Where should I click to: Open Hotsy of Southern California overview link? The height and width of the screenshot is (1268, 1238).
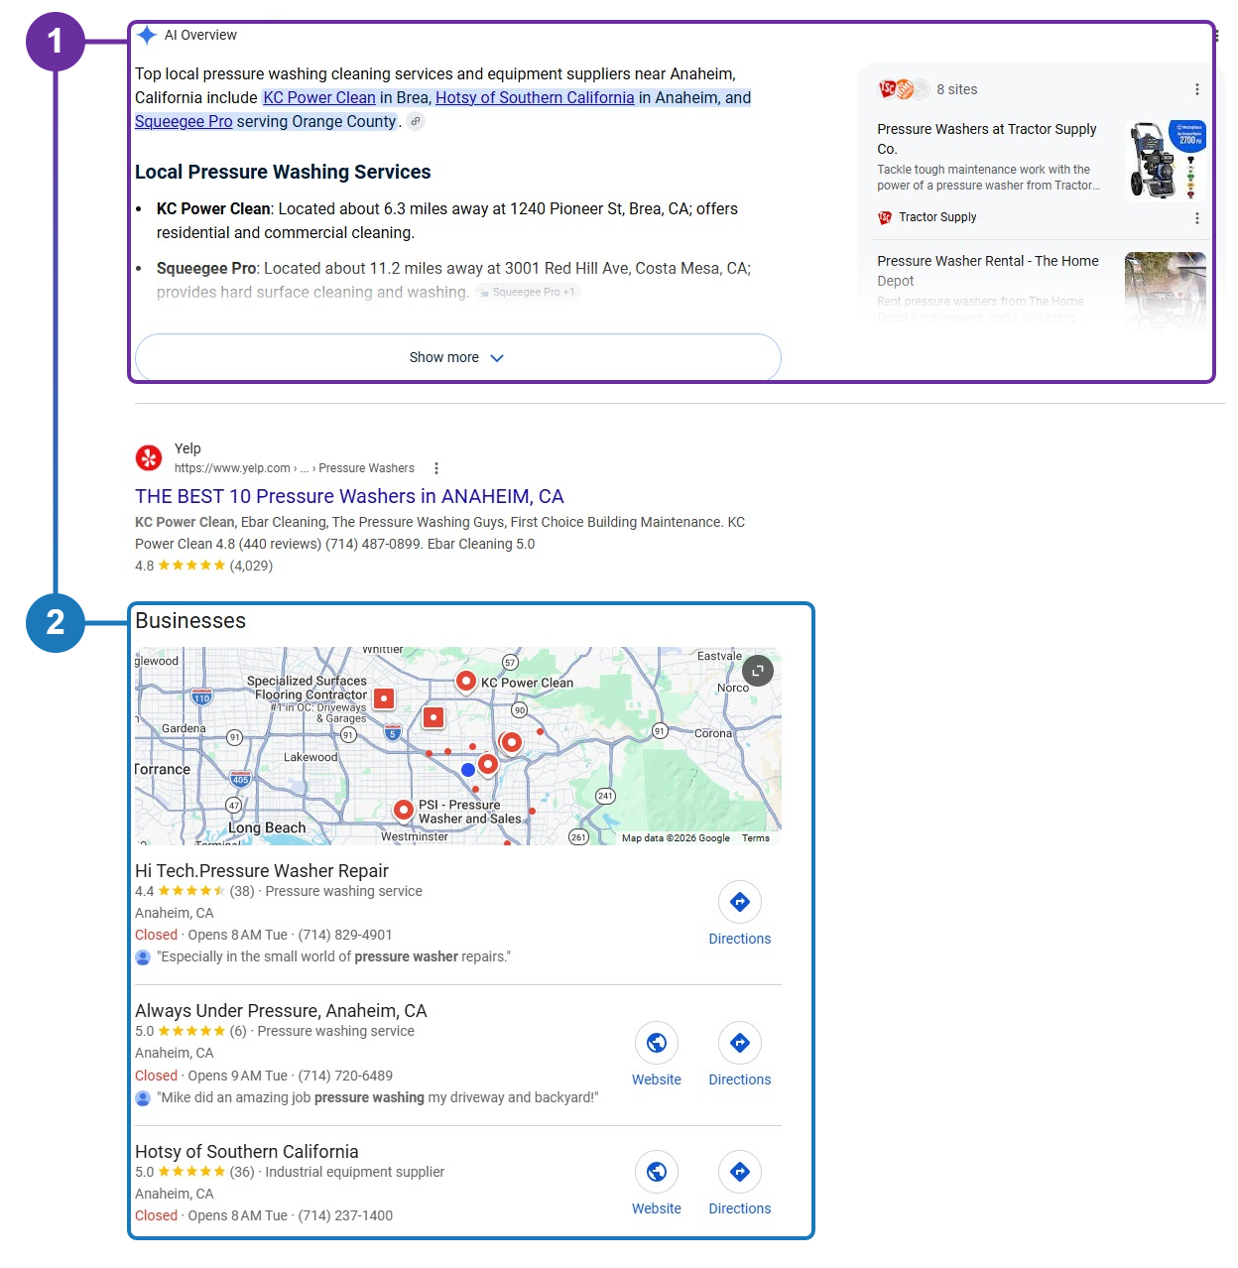[535, 97]
